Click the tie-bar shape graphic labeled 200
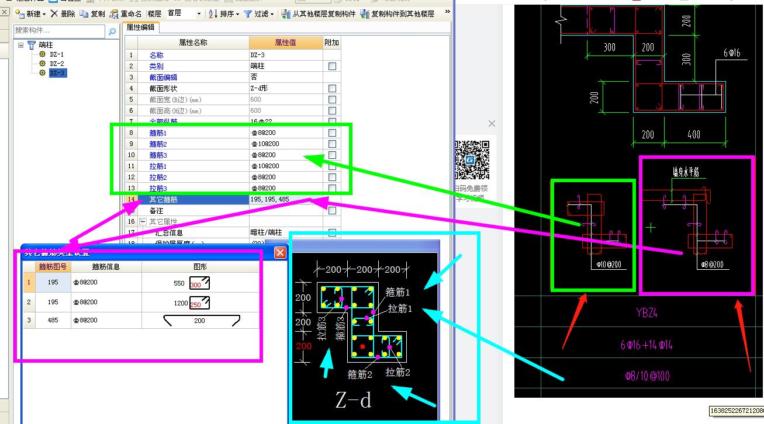The height and width of the screenshot is (424, 764). [x=201, y=321]
